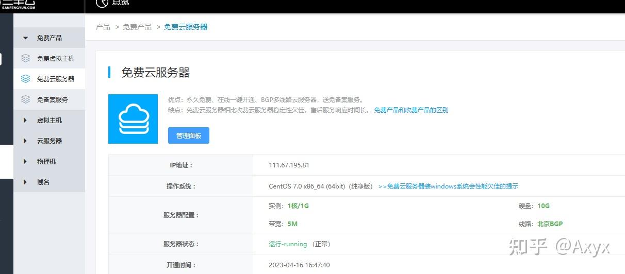
Task: Open the 云服务器 sidebar category
Action: pyautogui.click(x=50, y=141)
